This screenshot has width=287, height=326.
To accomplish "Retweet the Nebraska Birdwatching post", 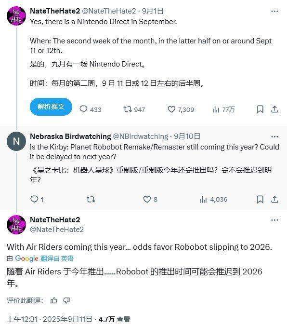I will [91, 199].
